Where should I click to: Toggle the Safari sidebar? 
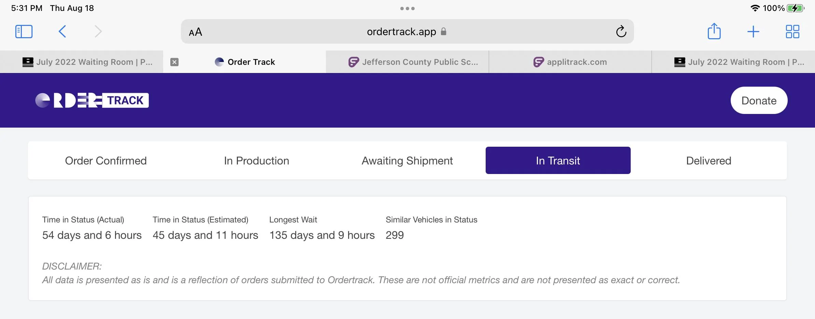point(24,32)
